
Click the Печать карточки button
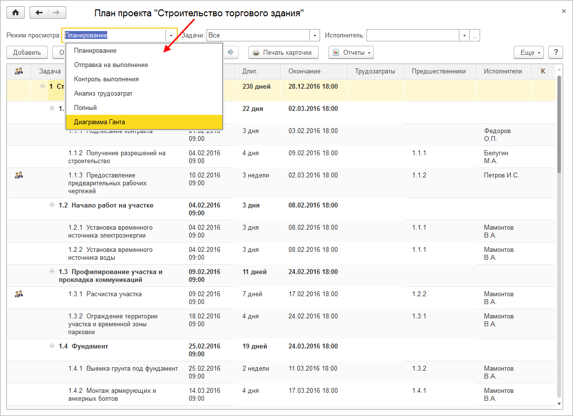tap(283, 52)
